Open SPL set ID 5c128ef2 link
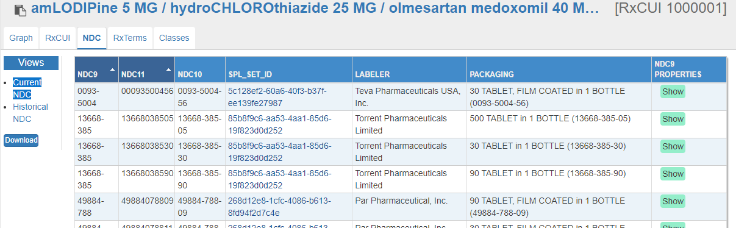The height and width of the screenshot is (228, 736). [278, 97]
